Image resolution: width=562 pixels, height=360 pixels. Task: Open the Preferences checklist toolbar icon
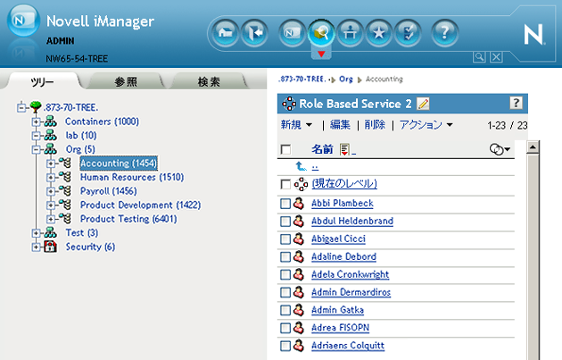click(408, 33)
